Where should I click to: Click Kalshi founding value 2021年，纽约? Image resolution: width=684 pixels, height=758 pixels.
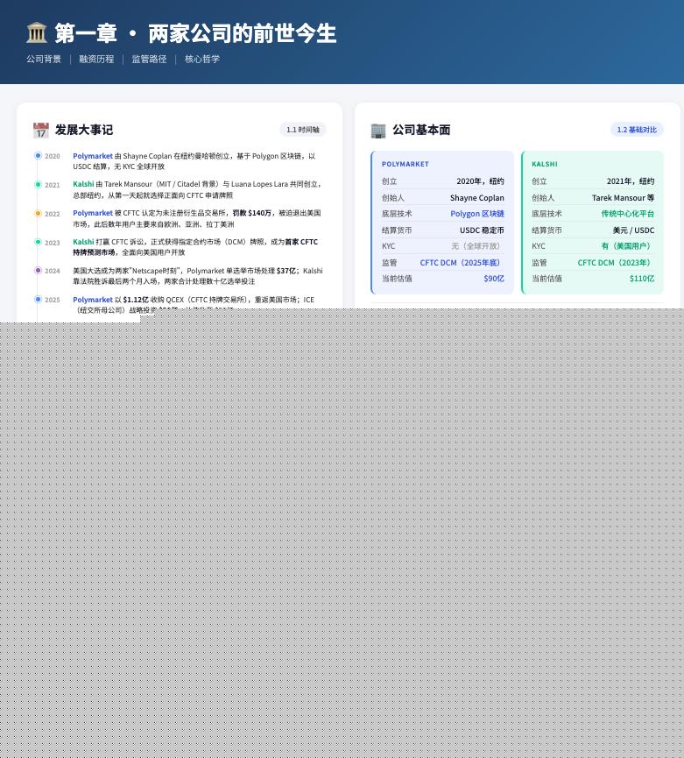pyautogui.click(x=631, y=181)
